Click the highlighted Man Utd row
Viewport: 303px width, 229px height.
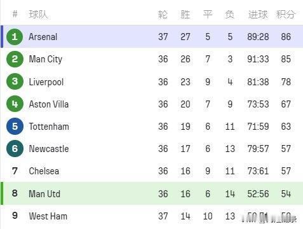(x=152, y=193)
